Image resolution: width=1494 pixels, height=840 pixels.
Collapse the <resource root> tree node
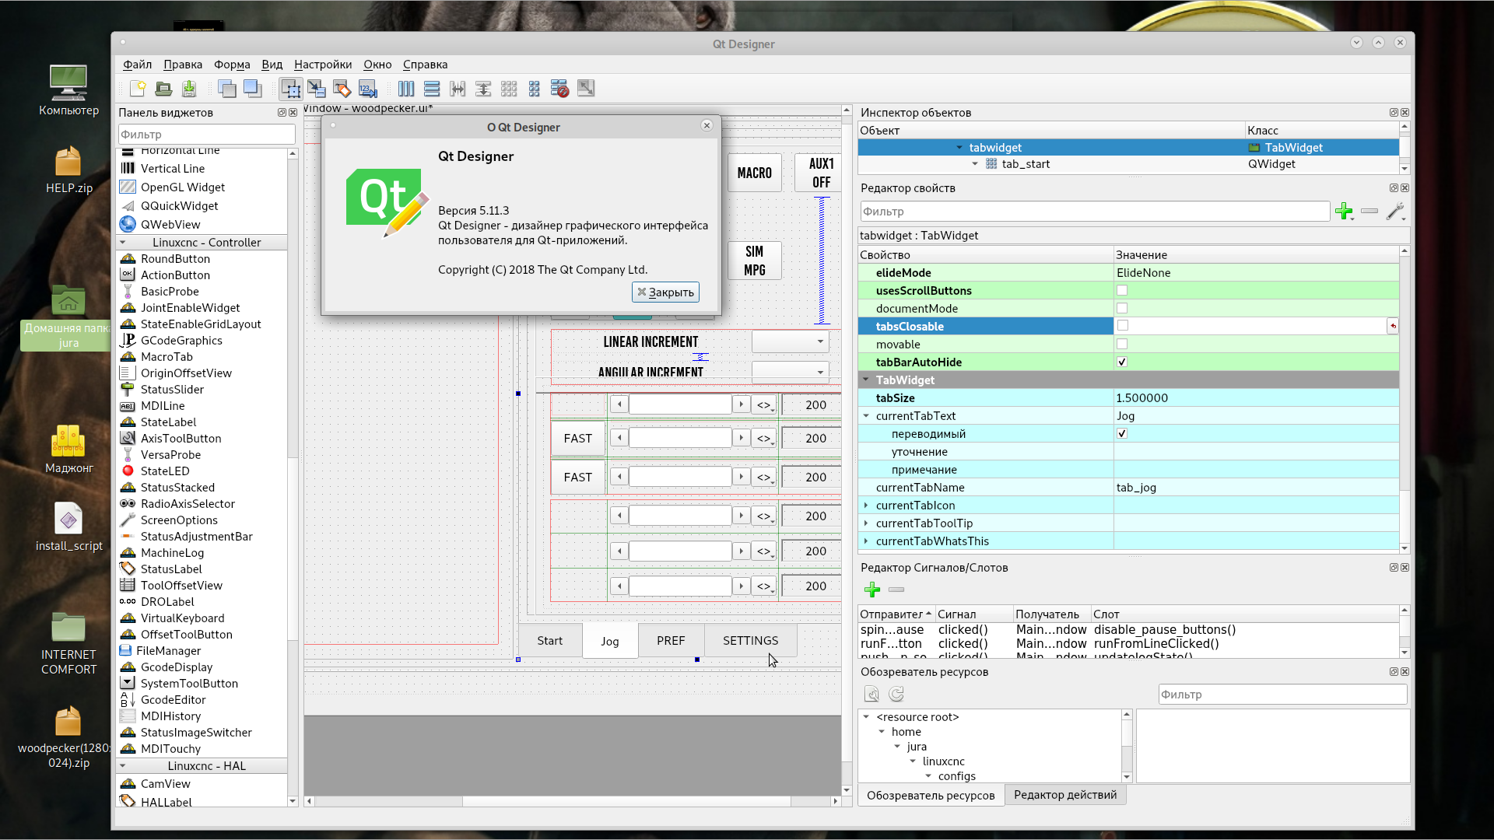(866, 717)
